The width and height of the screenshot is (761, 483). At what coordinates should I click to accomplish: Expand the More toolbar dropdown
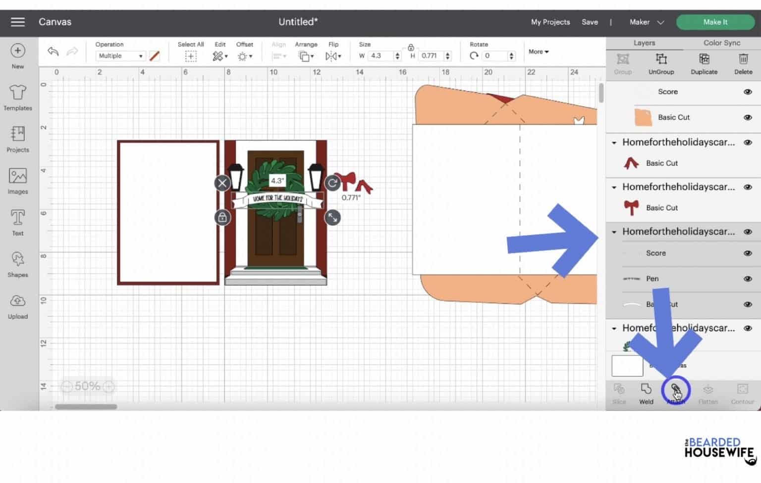coord(538,51)
